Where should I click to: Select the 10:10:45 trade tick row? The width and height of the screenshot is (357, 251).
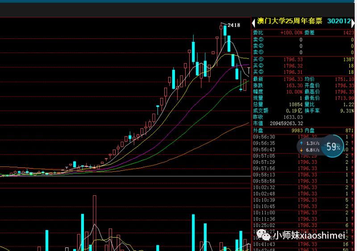[303, 206]
